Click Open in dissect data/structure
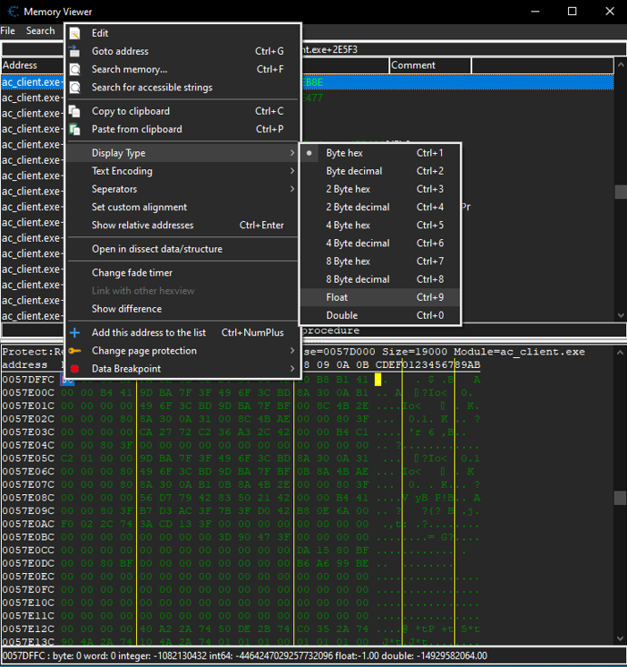Image resolution: width=627 pixels, height=667 pixels. tap(157, 249)
